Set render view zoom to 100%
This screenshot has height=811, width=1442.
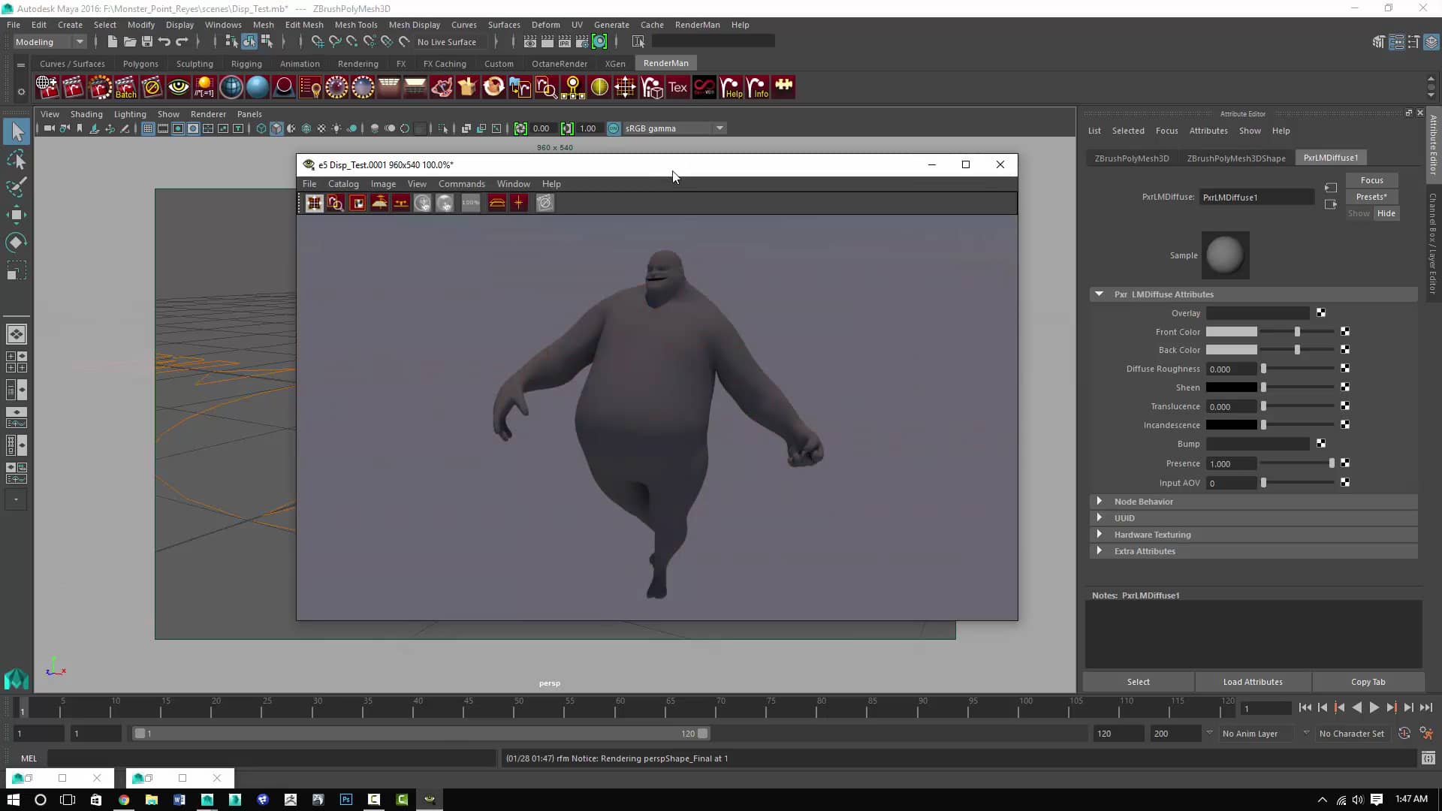click(470, 203)
